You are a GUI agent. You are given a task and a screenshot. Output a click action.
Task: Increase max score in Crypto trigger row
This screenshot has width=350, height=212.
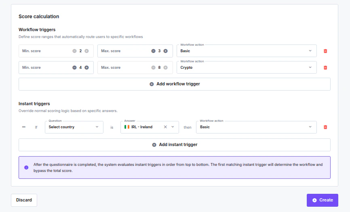click(165, 68)
